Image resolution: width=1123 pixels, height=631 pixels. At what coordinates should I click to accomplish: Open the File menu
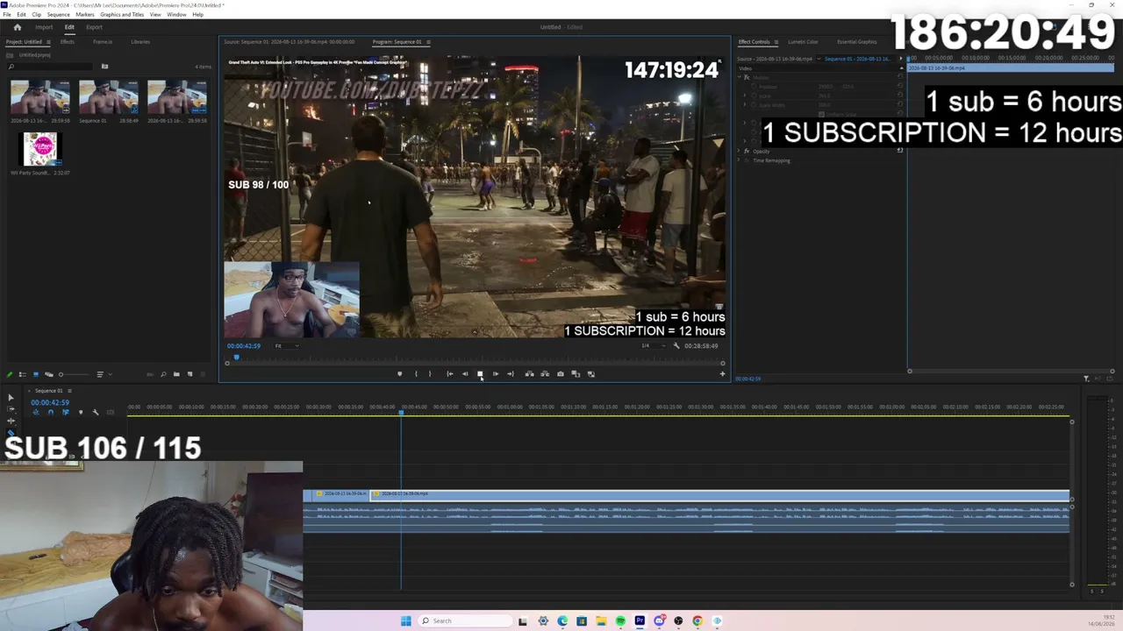pyautogui.click(x=8, y=15)
